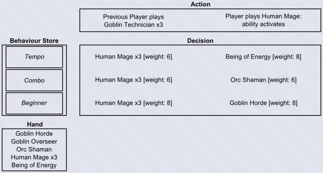Click the Decision heading
This screenshot has height=173, width=323.
click(200, 41)
